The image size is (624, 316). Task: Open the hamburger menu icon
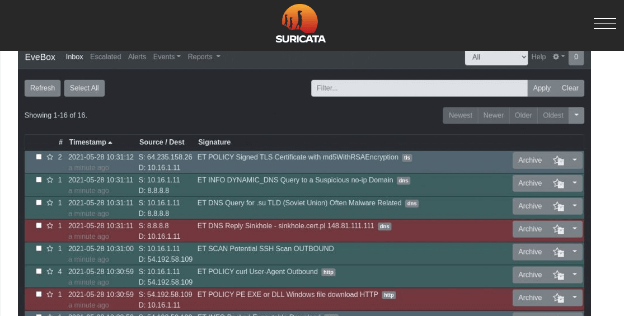point(604,23)
